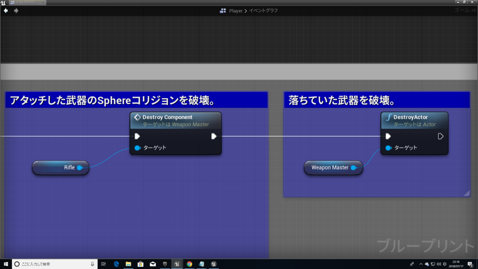The height and width of the screenshot is (269, 478).
Task: Click the chevron between Player and イベントグラフ breadcrumbs
Action: pyautogui.click(x=246, y=10)
